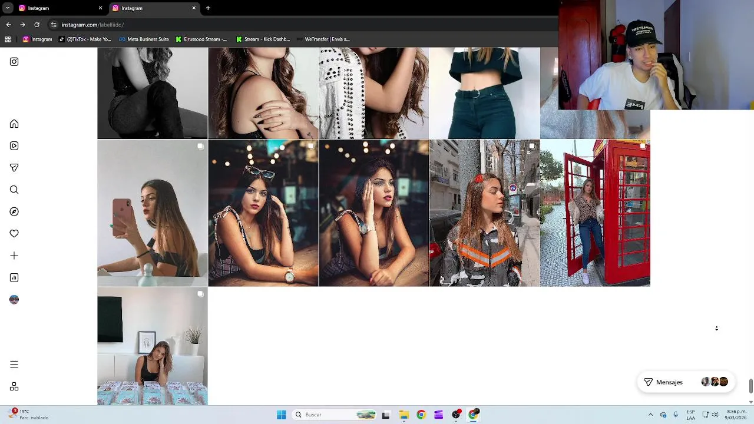Open direct messages paper-plane sidebar icon
The width and height of the screenshot is (754, 424).
point(14,168)
